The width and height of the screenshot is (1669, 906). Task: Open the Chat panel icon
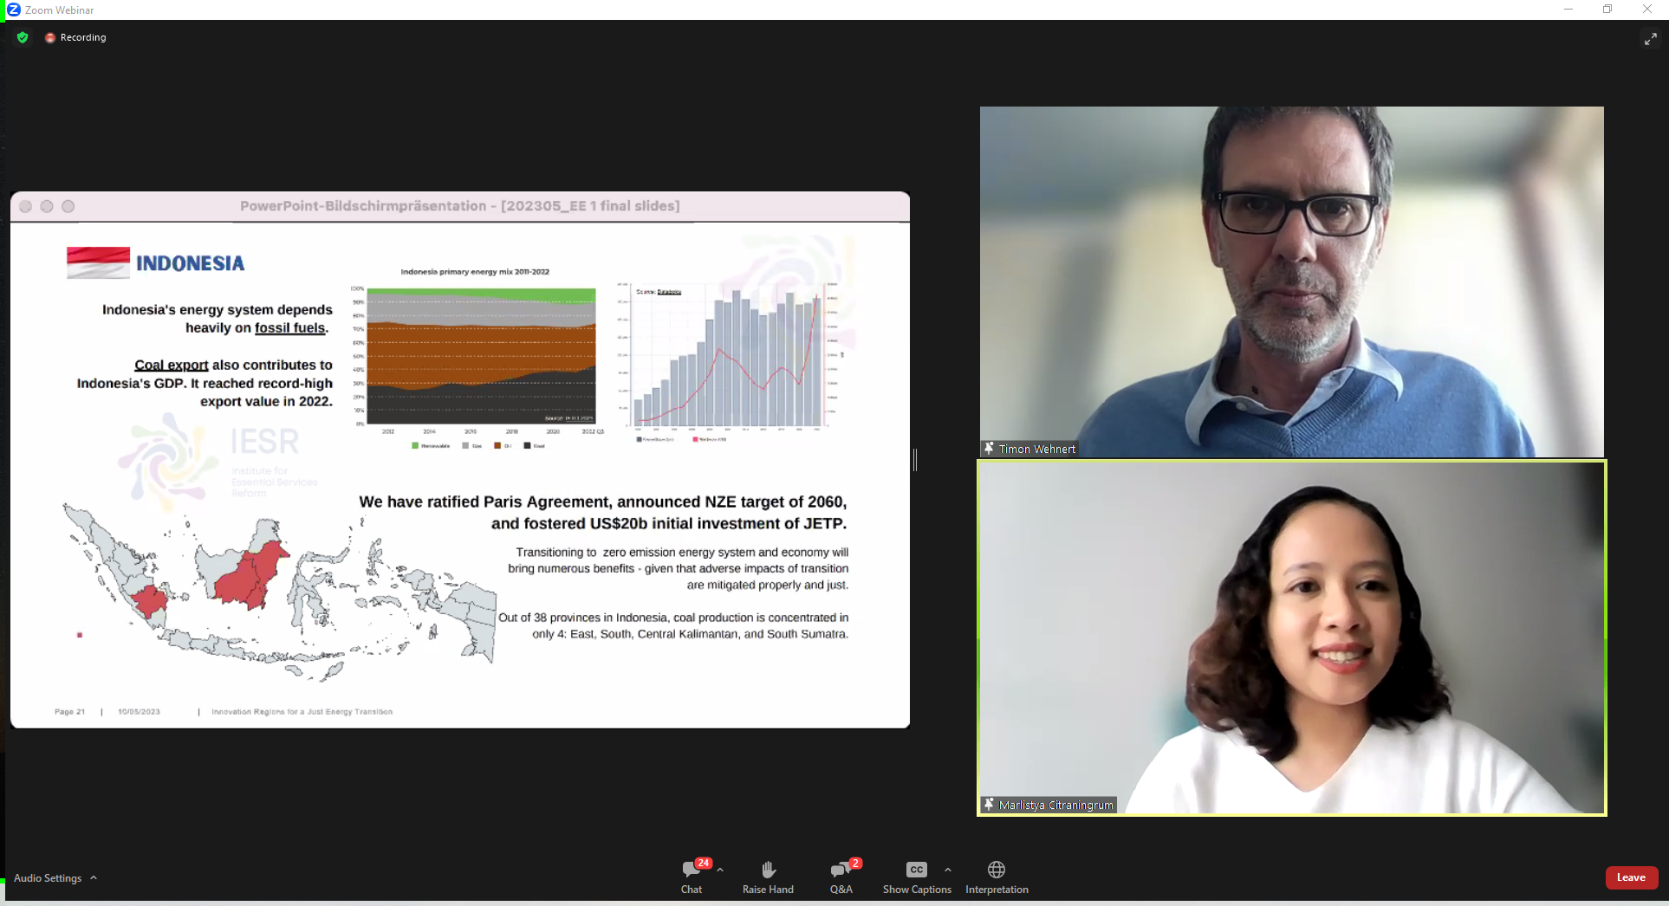pos(692,870)
